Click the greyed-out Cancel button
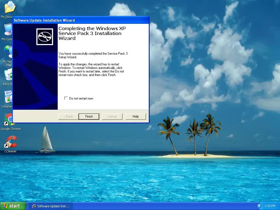 [x=112, y=116]
